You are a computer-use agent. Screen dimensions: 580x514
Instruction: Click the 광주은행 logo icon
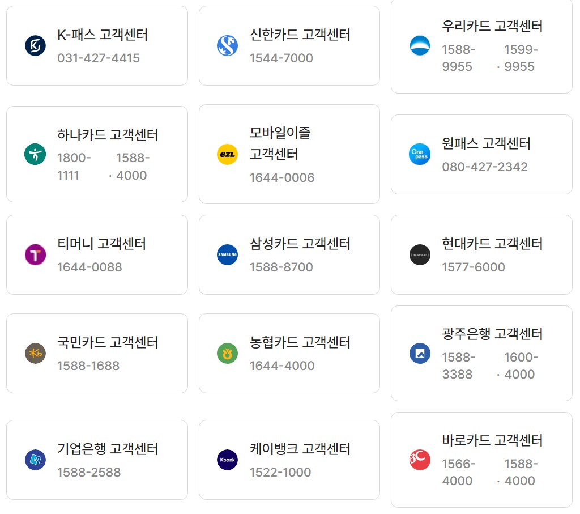tap(420, 352)
